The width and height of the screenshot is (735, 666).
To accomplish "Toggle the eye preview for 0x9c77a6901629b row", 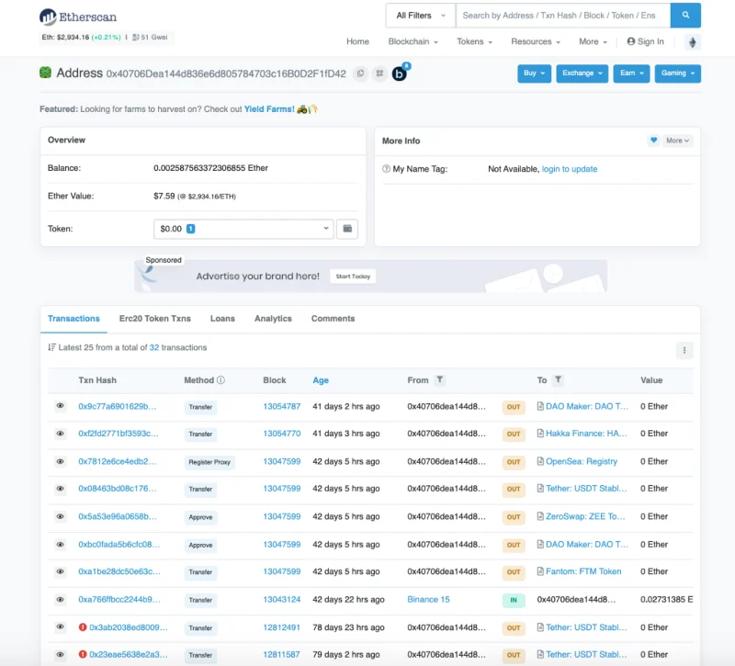I will tap(60, 406).
